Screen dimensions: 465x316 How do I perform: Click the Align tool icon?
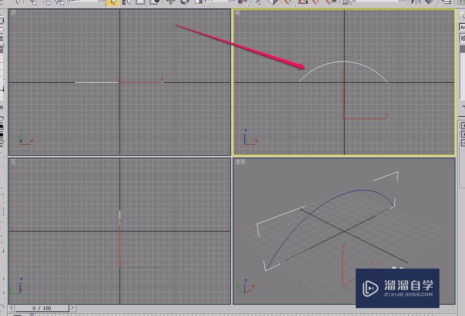(429, 2)
